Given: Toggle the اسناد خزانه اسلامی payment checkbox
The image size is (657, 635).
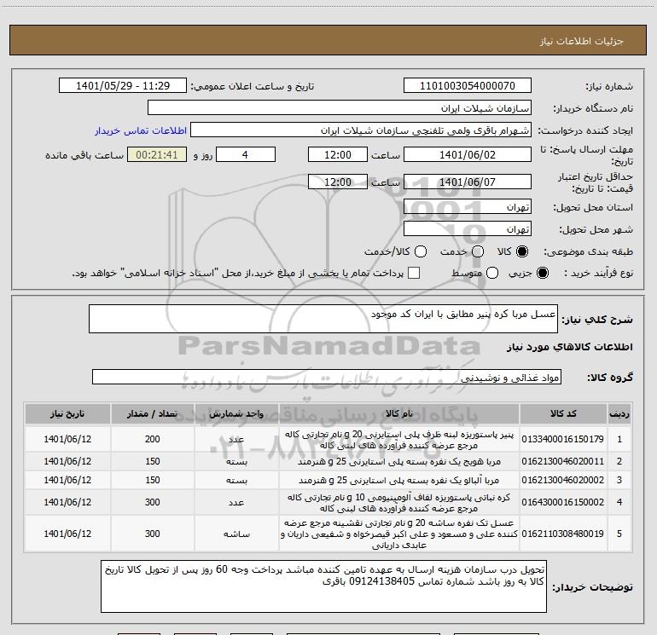Looking at the screenshot, I should tap(414, 273).
